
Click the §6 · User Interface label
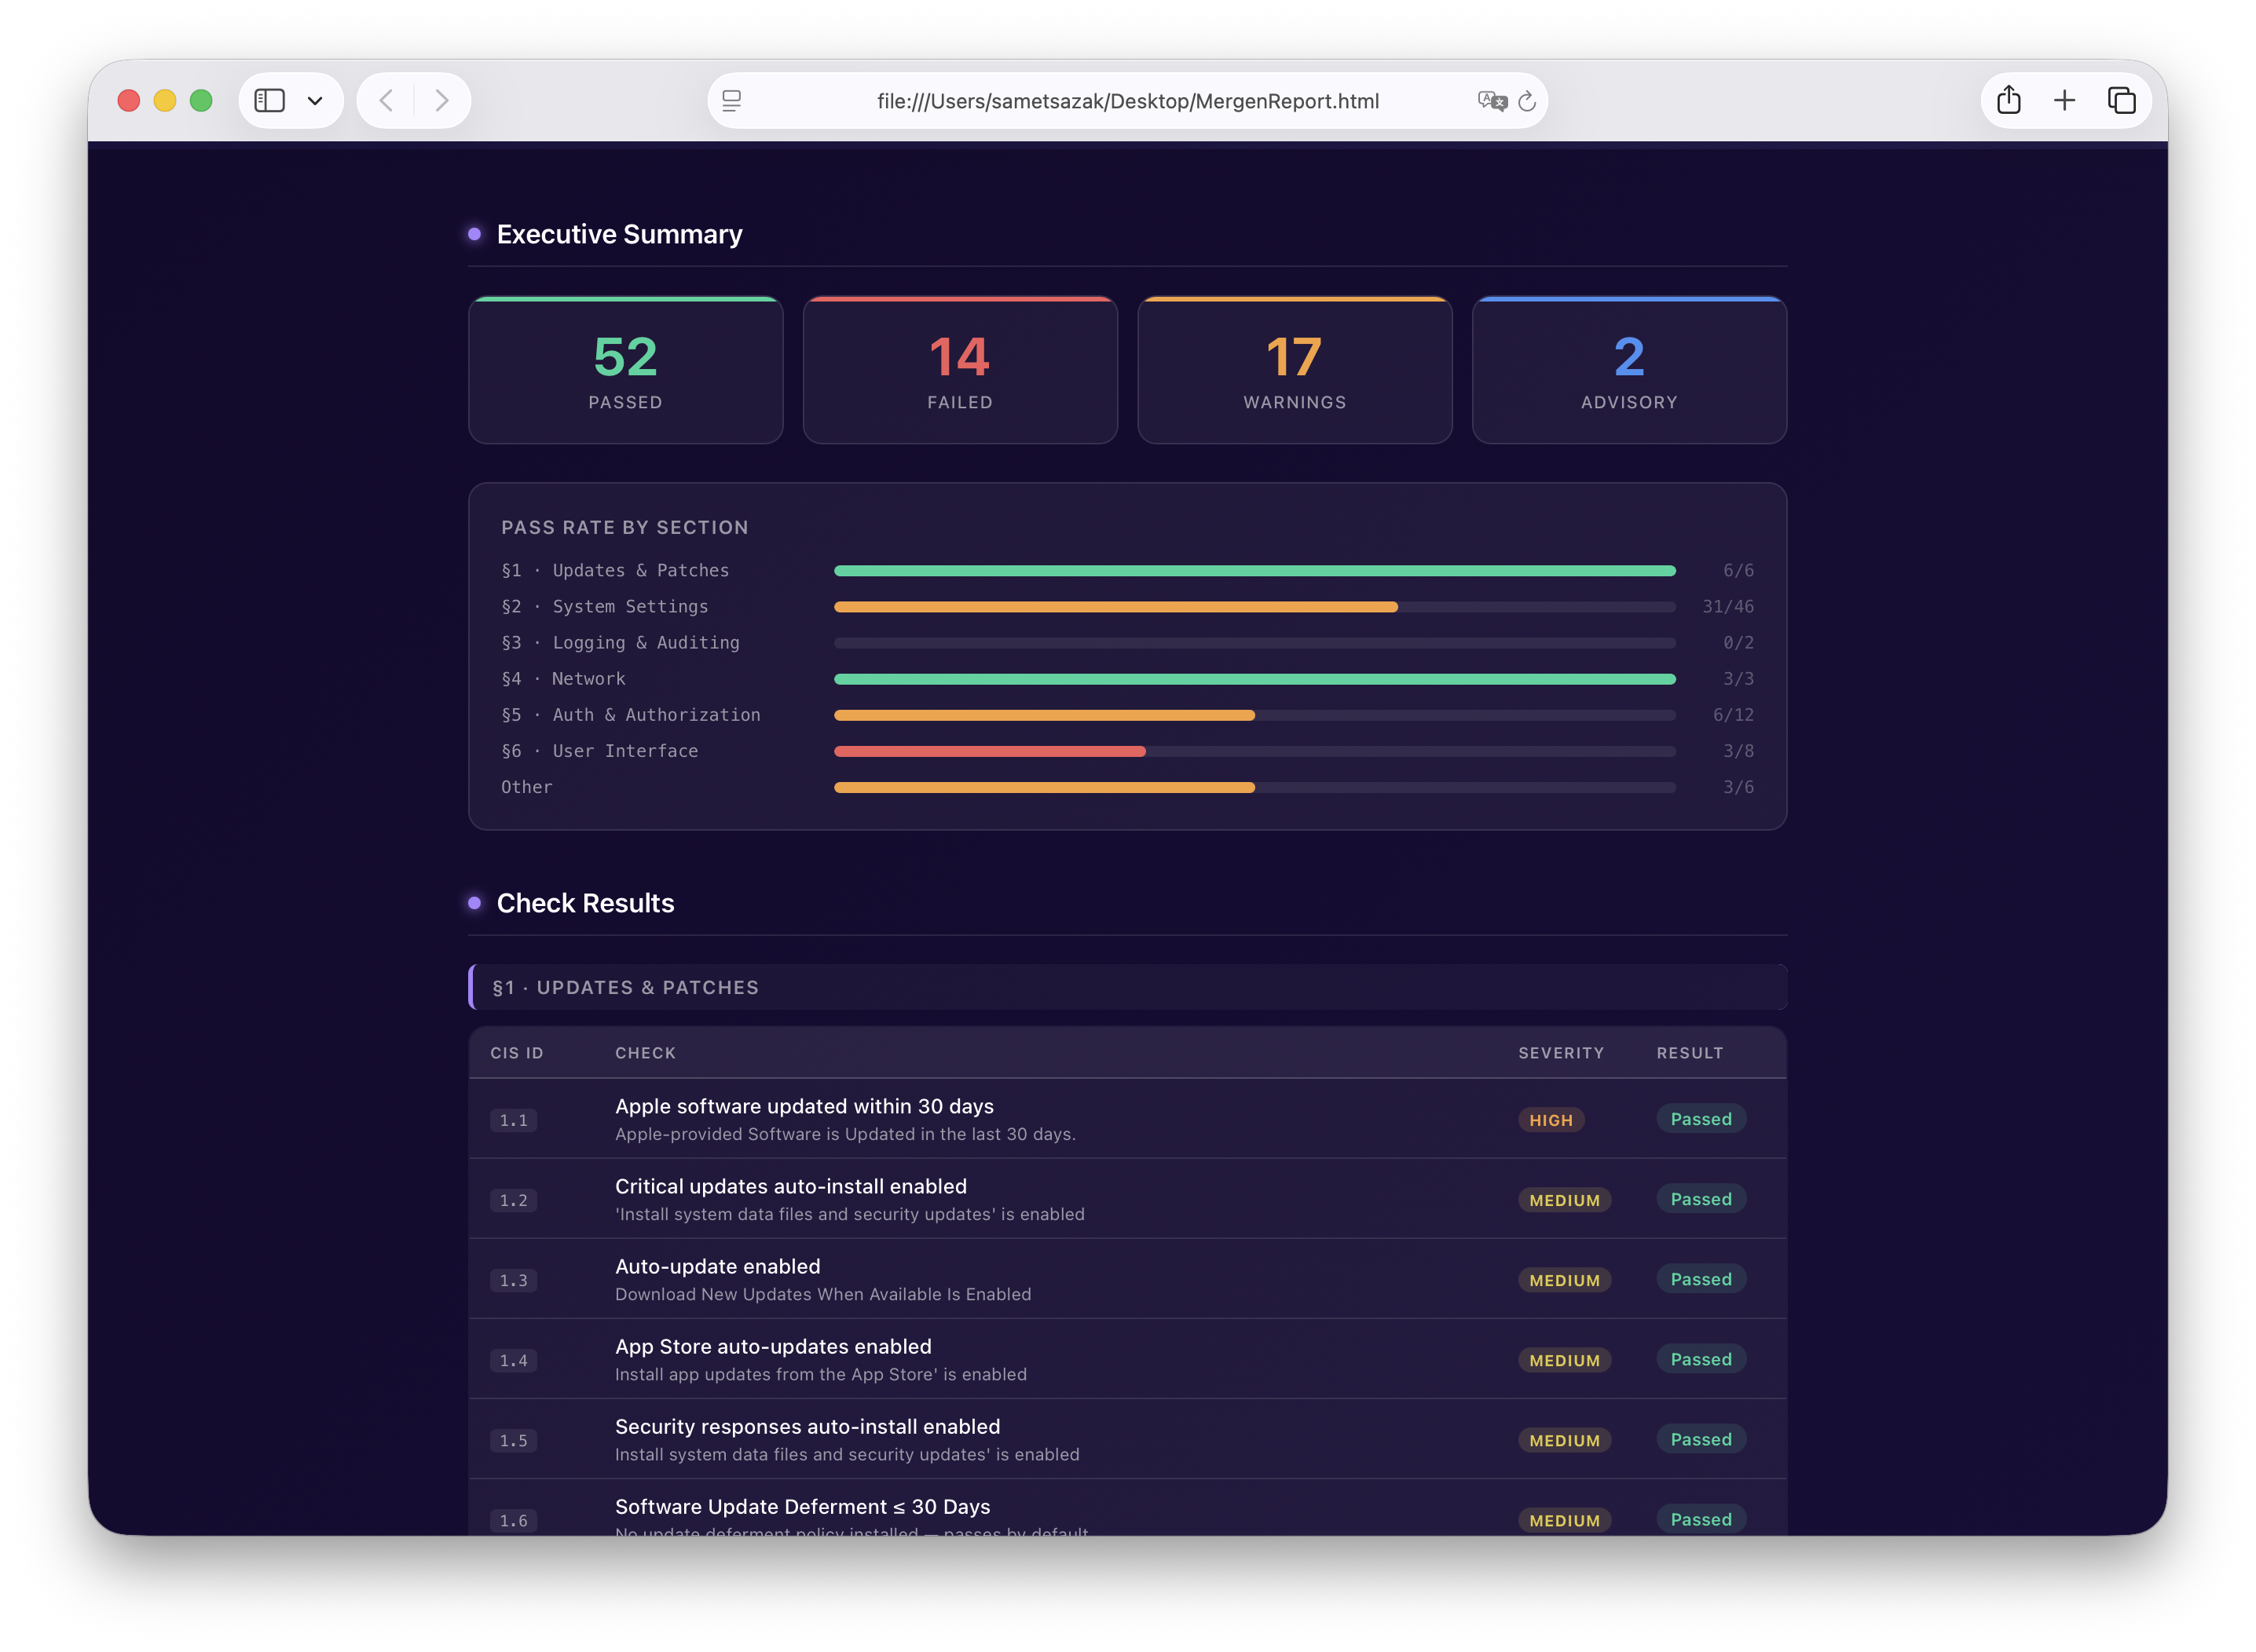(599, 751)
